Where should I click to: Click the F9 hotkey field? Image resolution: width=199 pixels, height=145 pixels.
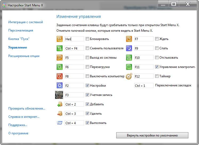(144, 48)
